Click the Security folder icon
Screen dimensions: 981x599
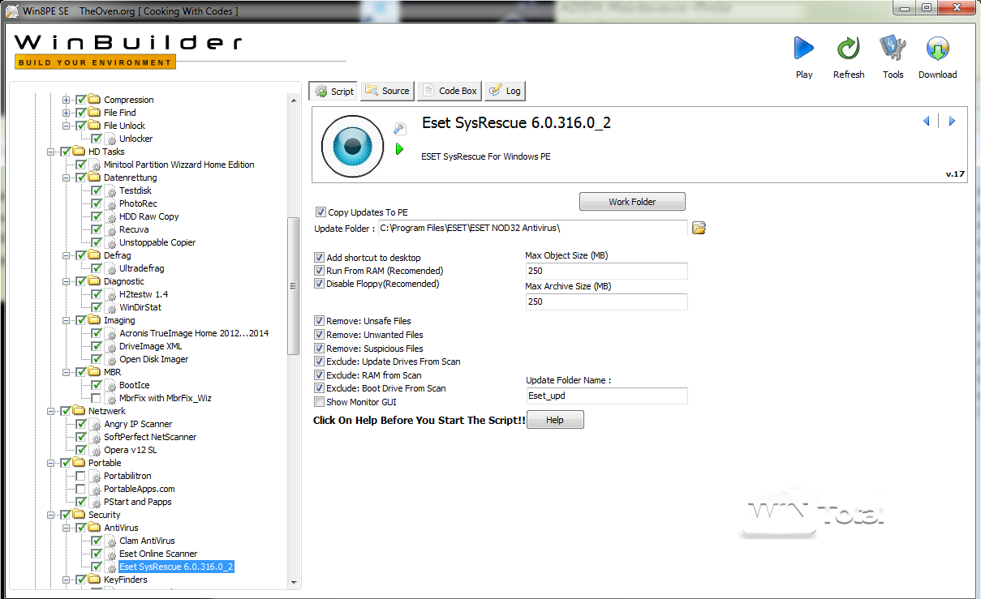[x=79, y=515]
